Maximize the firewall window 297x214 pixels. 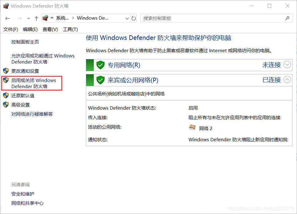pos(269,6)
